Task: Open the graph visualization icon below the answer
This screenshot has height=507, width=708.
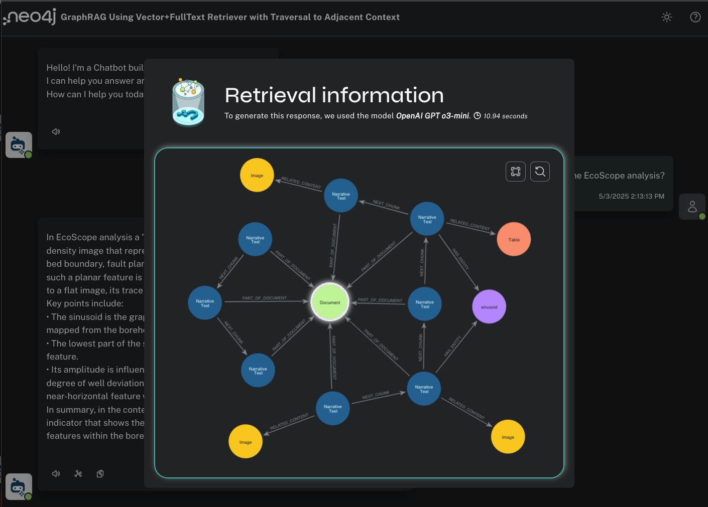Action: click(x=78, y=473)
